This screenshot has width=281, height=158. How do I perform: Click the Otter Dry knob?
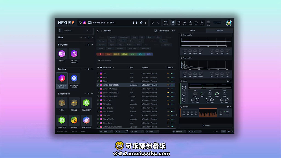pos(184,88)
